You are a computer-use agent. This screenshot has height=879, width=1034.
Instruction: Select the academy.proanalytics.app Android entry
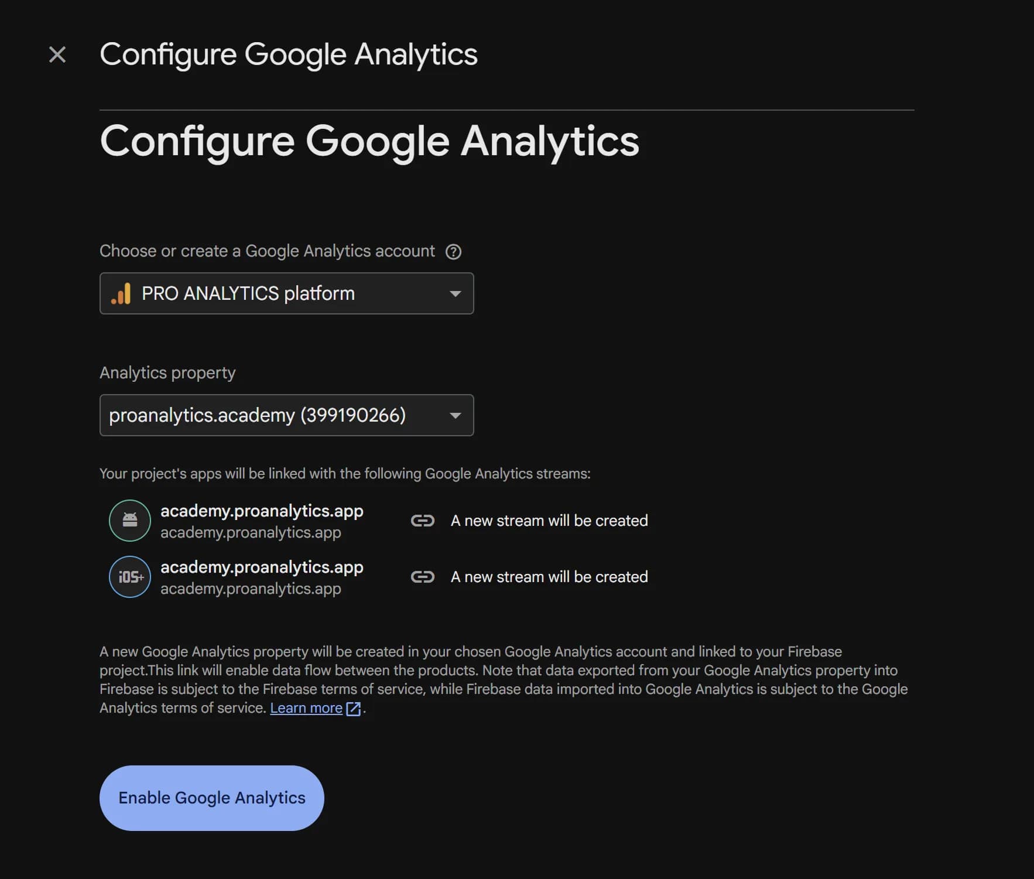(261, 510)
